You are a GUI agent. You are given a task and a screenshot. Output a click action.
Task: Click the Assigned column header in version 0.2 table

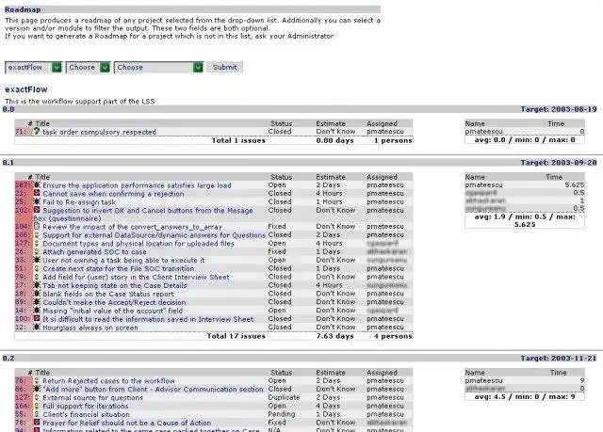pyautogui.click(x=382, y=373)
